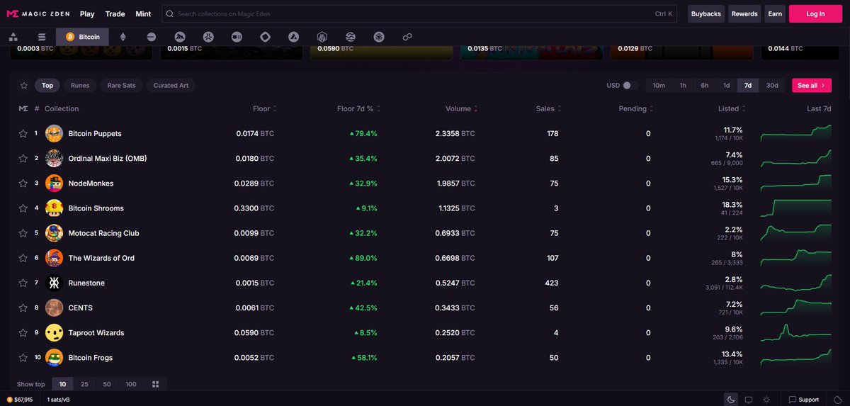Open Buybacks page

pyautogui.click(x=705, y=13)
